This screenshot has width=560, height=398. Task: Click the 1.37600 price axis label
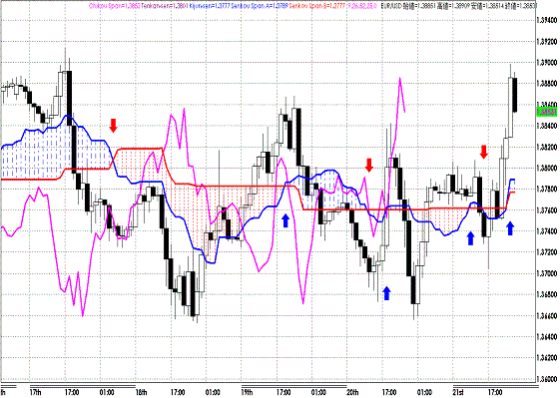547,210
